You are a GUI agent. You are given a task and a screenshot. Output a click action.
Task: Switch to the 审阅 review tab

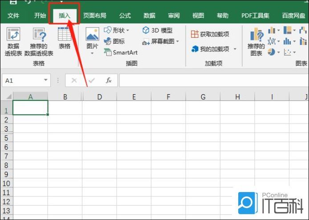(174, 16)
